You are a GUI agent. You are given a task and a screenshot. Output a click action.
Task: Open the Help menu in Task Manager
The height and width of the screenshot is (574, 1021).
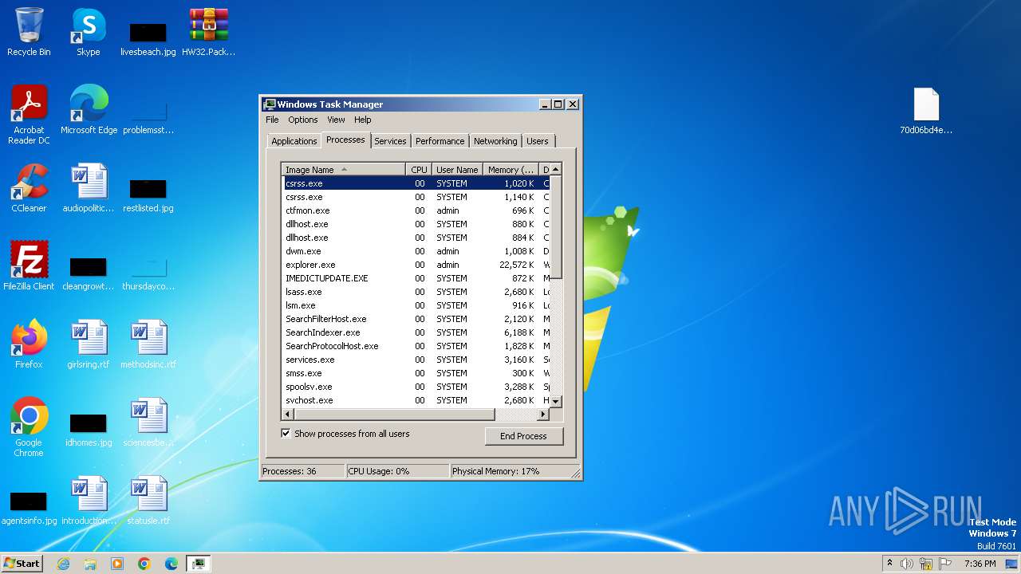coord(363,120)
